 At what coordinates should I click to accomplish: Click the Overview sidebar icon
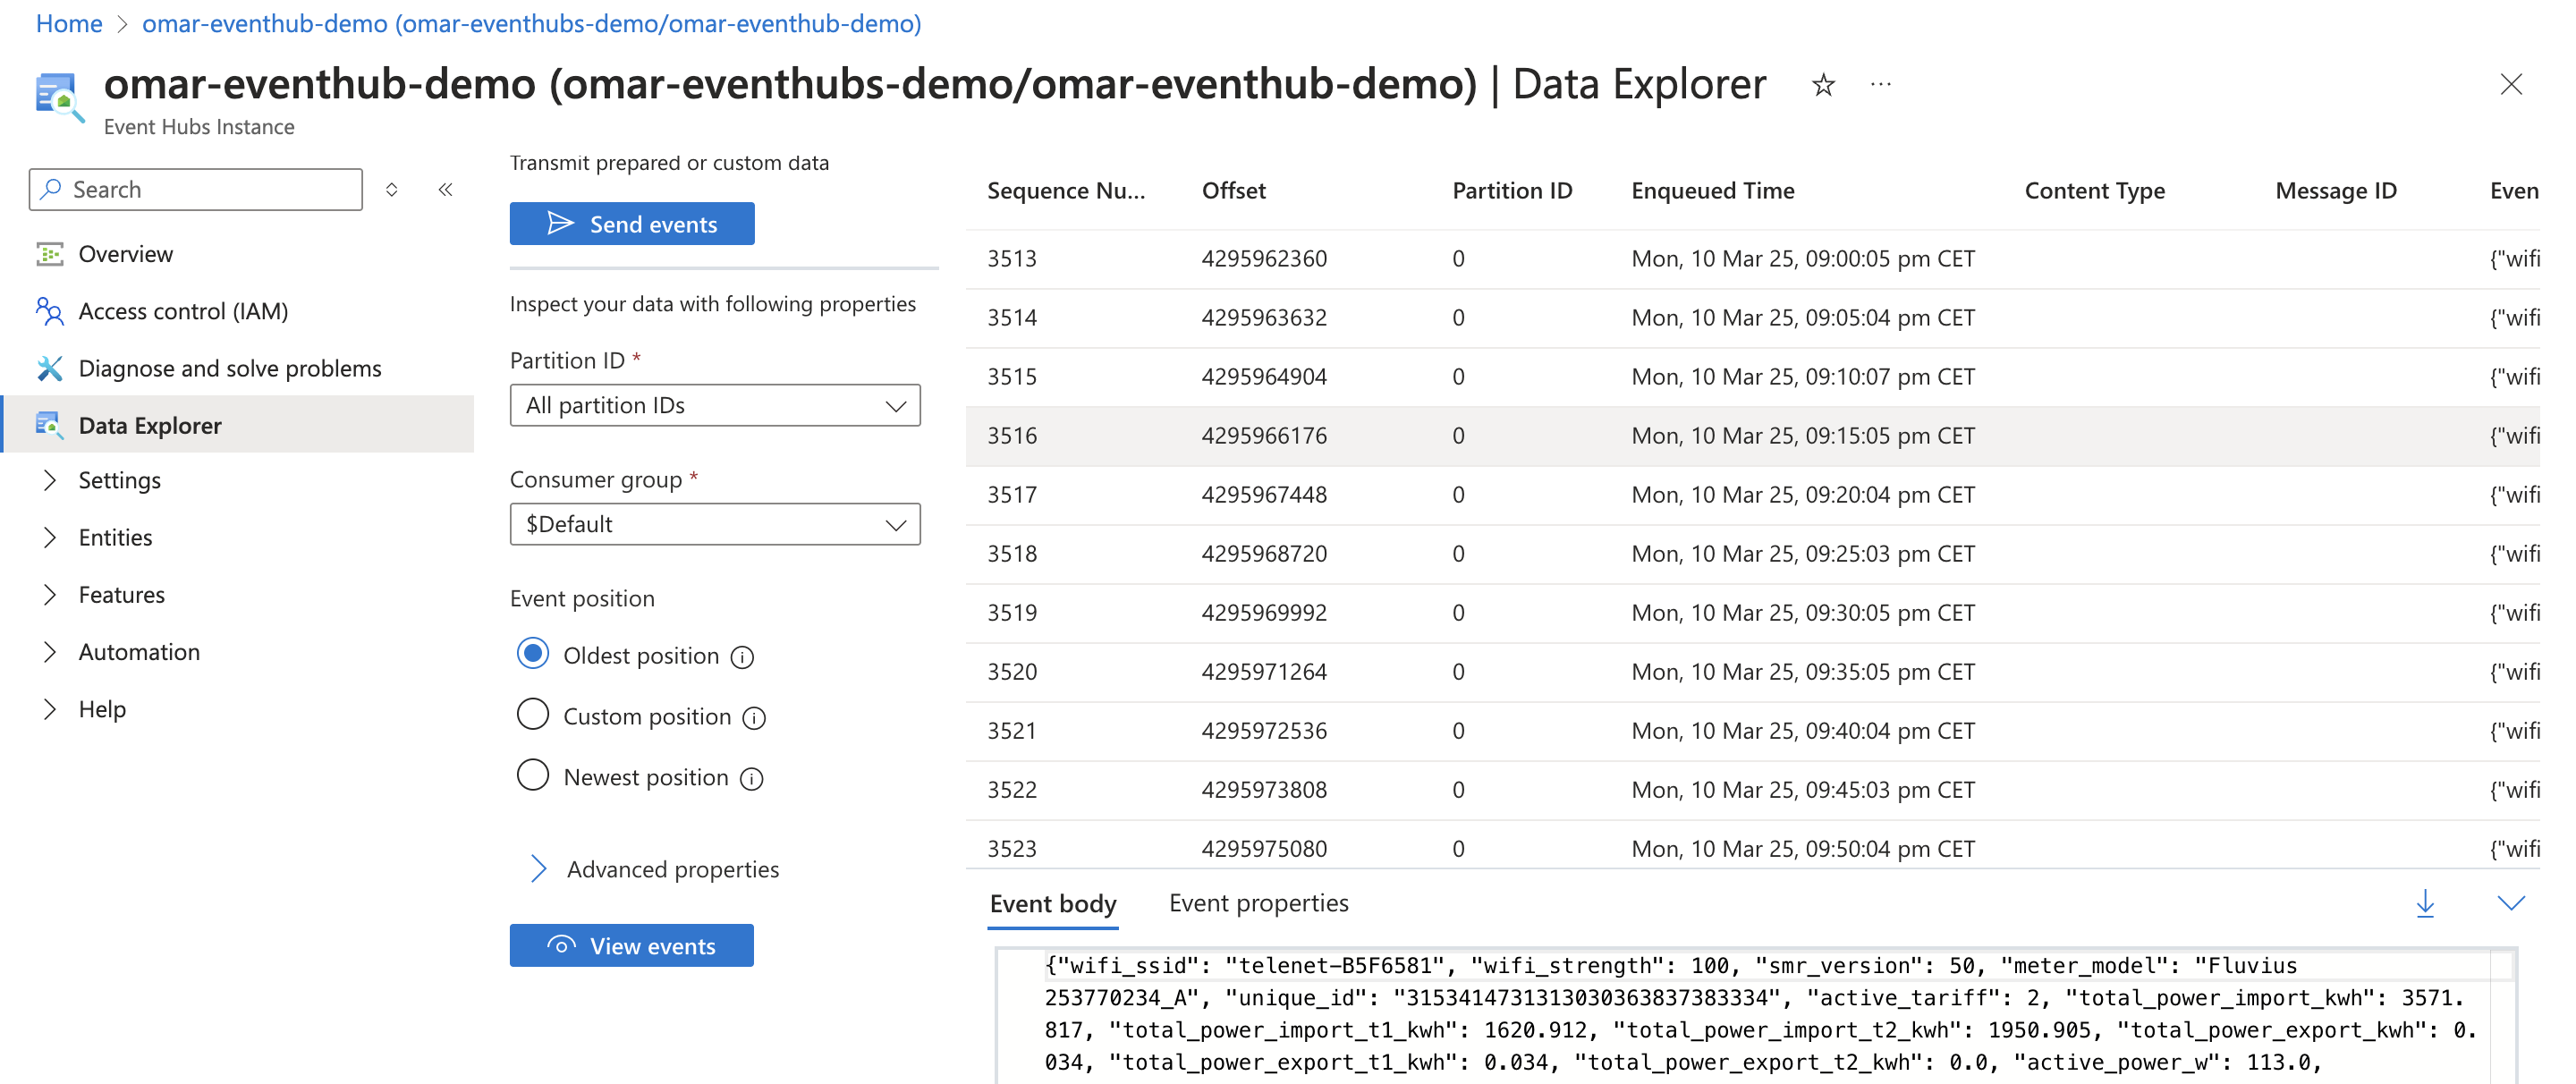[x=49, y=254]
